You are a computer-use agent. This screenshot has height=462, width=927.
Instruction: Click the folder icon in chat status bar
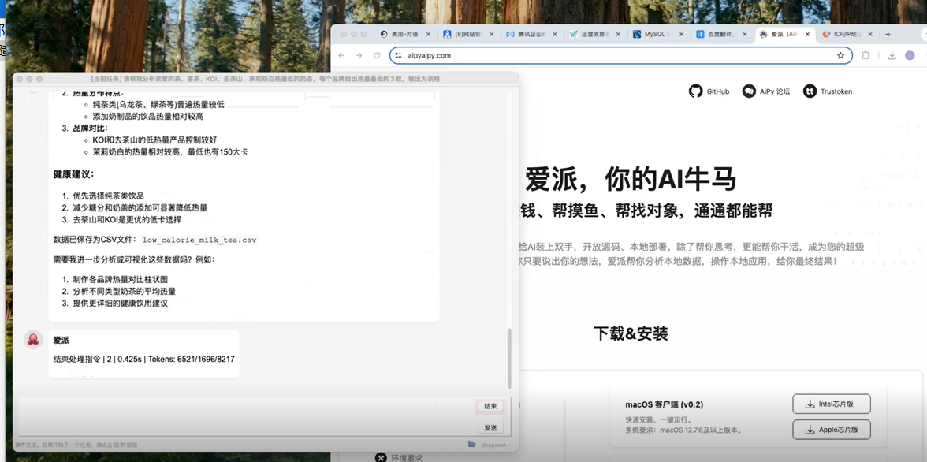[471, 444]
